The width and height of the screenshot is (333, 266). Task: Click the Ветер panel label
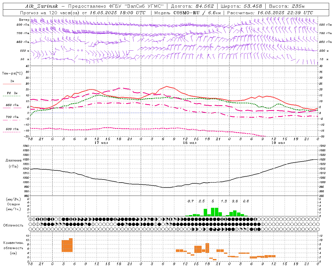24,20
